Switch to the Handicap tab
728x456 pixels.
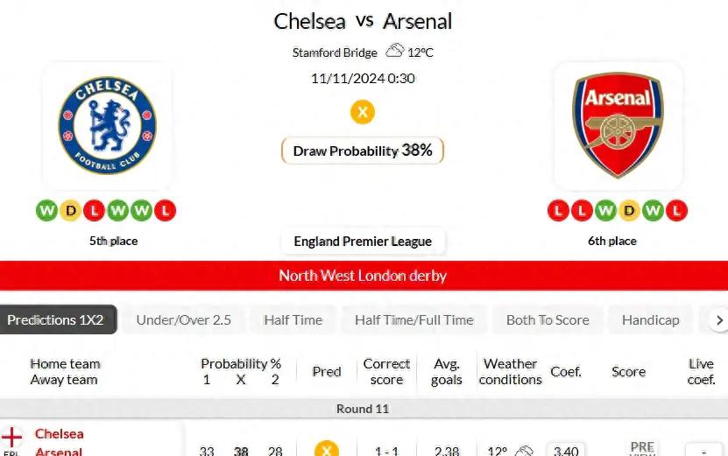(x=650, y=320)
